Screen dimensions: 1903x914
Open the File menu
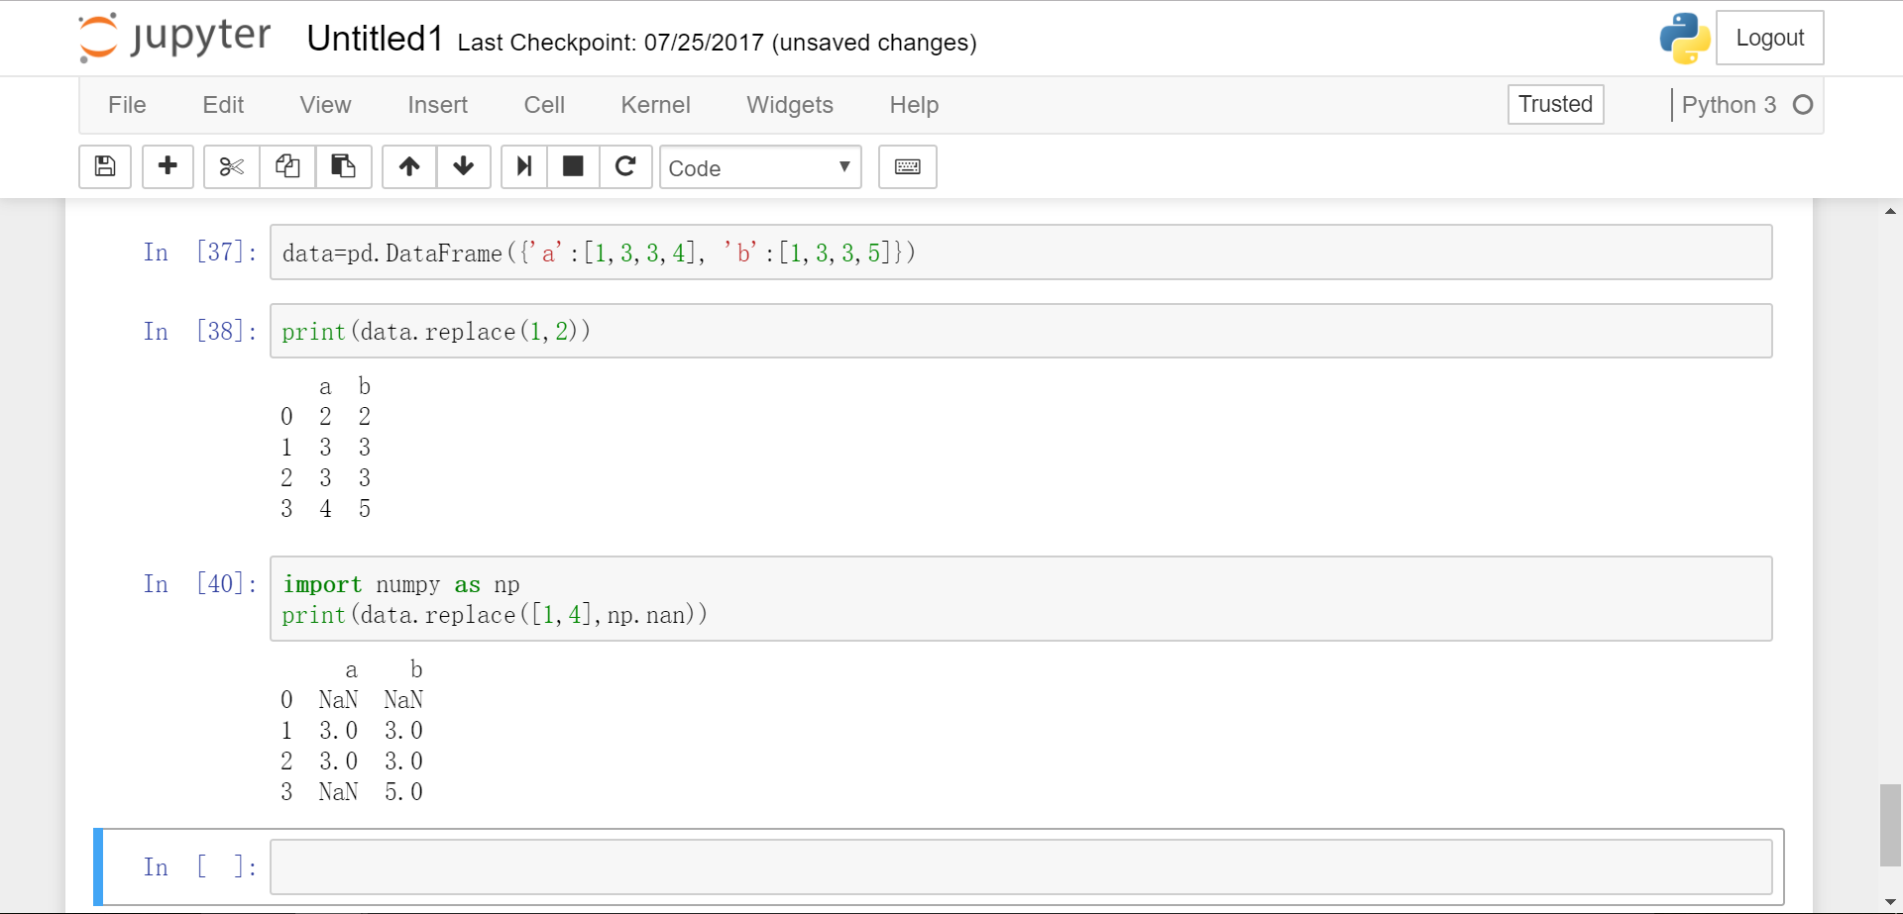click(x=127, y=105)
